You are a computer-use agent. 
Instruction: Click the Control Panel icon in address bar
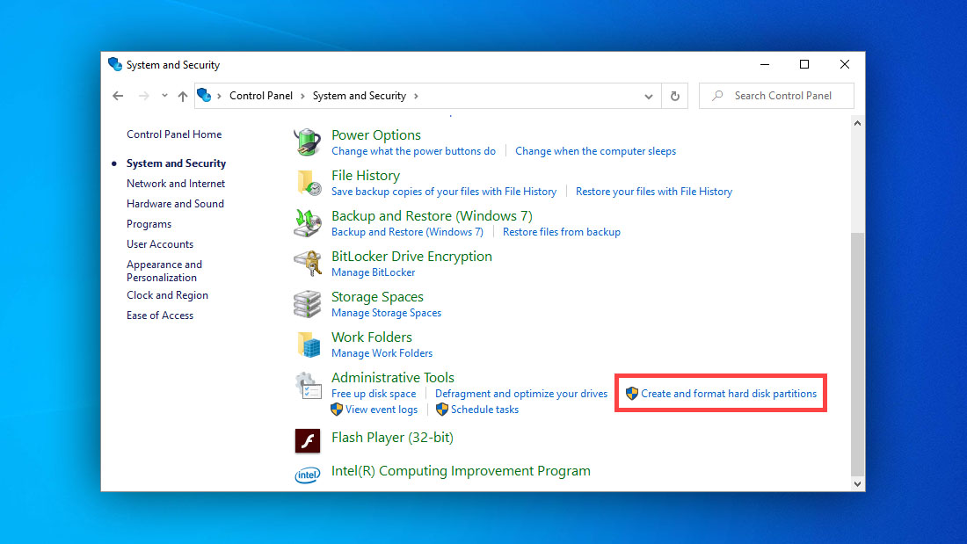tap(204, 95)
